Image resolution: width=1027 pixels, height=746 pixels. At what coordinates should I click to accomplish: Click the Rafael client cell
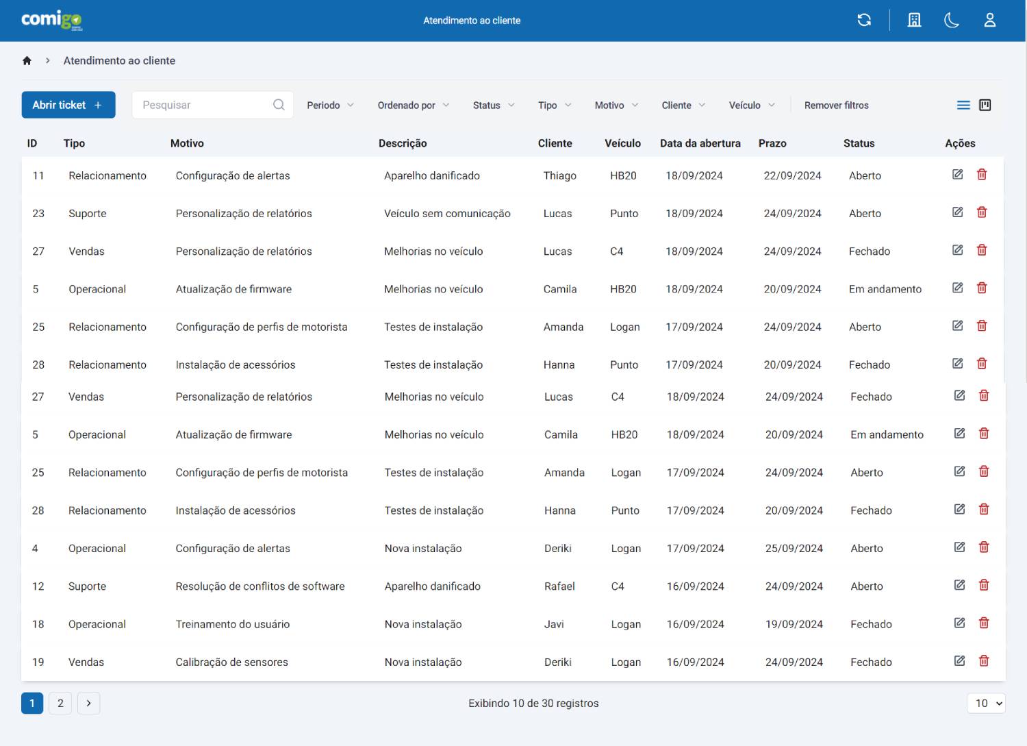(559, 586)
